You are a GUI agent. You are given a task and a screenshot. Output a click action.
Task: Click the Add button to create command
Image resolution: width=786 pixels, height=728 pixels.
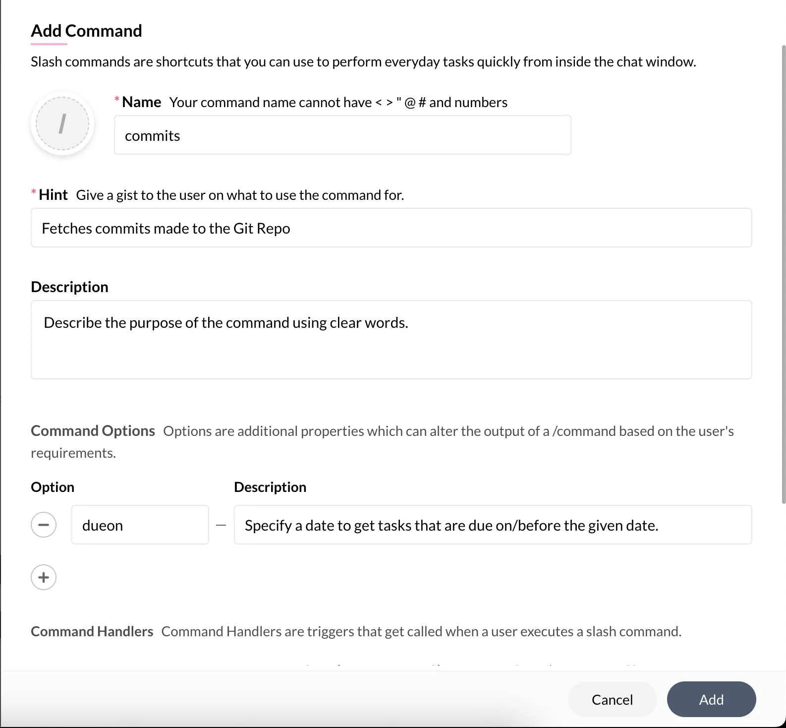[711, 699]
